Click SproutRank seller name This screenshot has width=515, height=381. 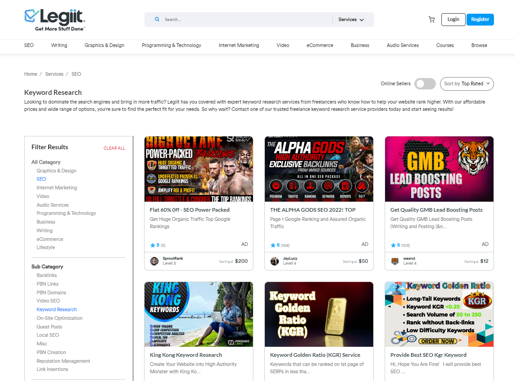173,258
